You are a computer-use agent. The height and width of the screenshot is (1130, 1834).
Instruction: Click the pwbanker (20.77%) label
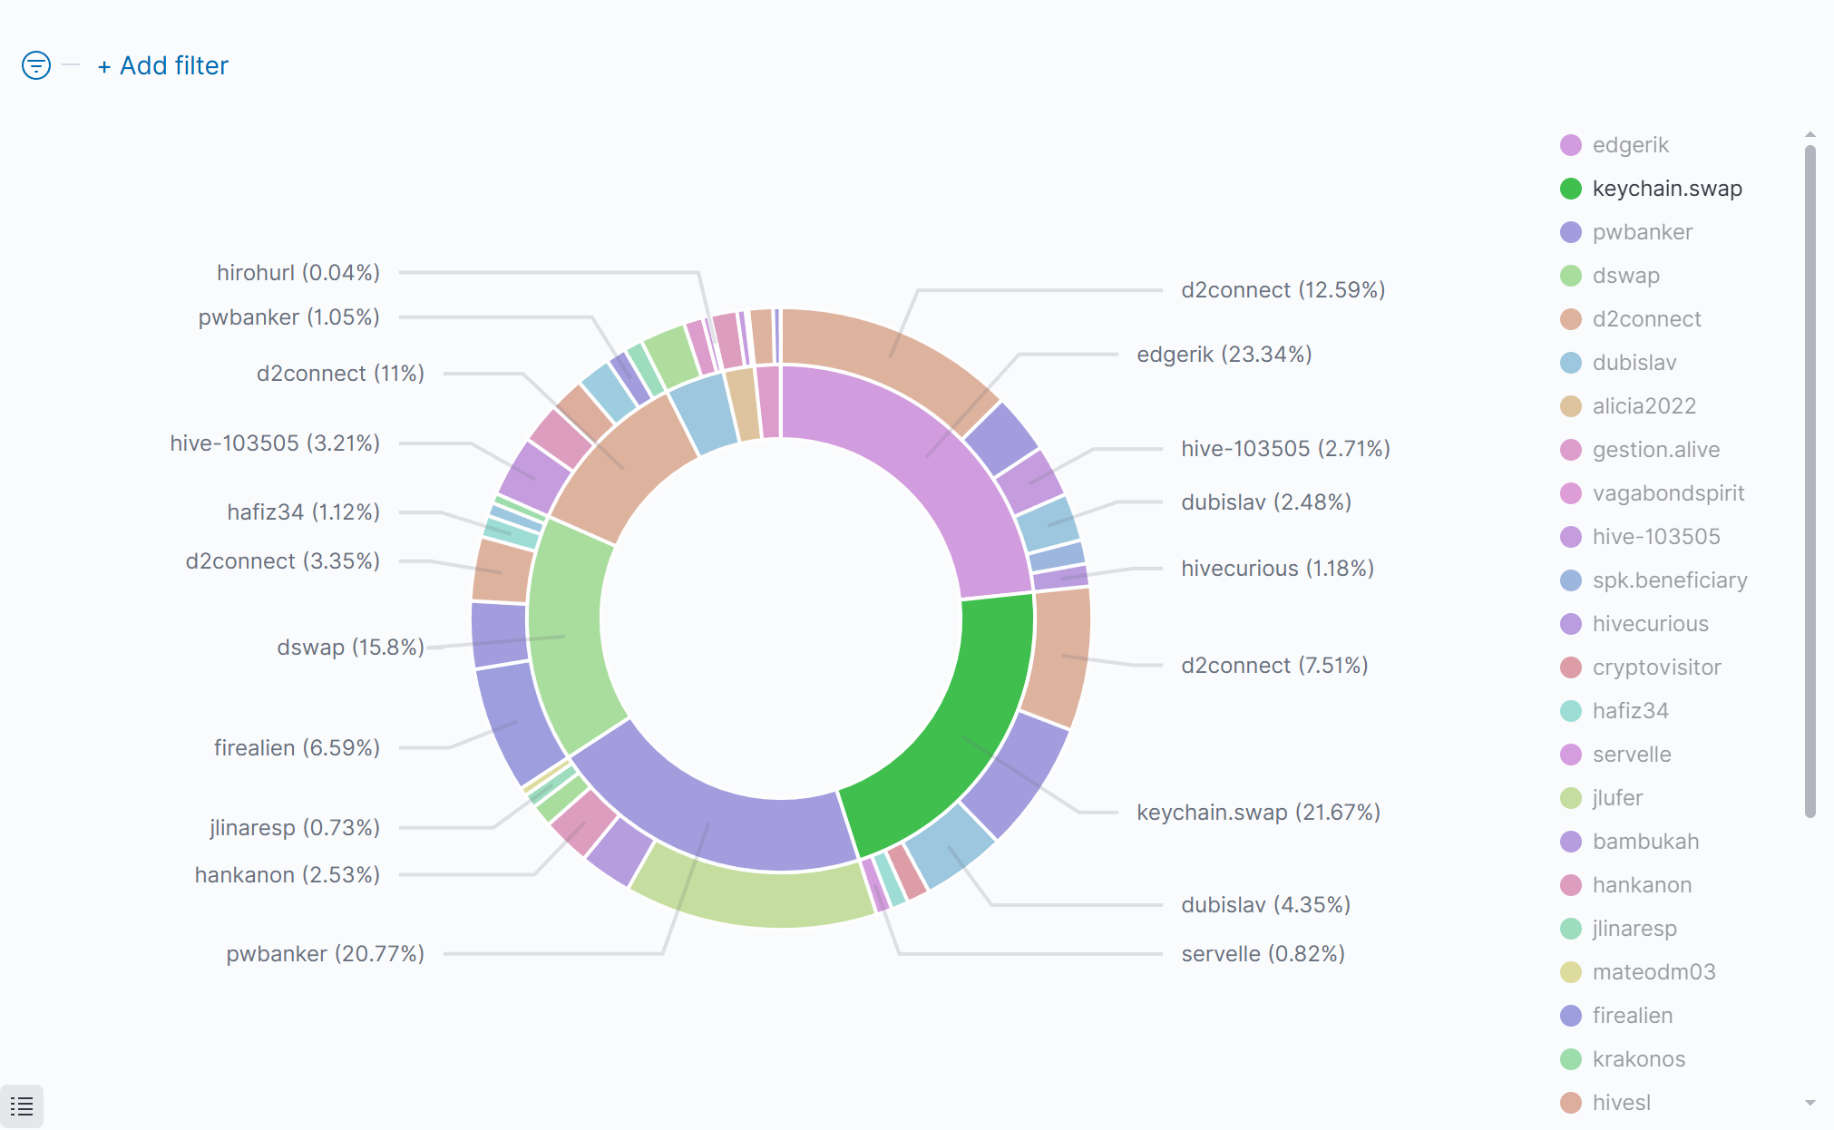click(x=325, y=954)
